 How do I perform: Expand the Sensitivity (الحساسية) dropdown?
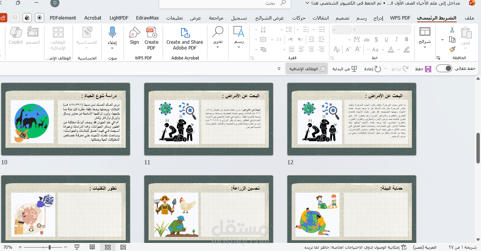pos(87,48)
